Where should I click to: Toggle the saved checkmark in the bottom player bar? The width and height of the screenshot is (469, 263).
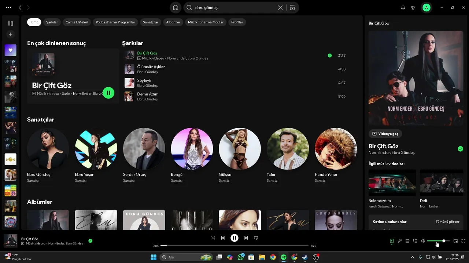point(90,241)
